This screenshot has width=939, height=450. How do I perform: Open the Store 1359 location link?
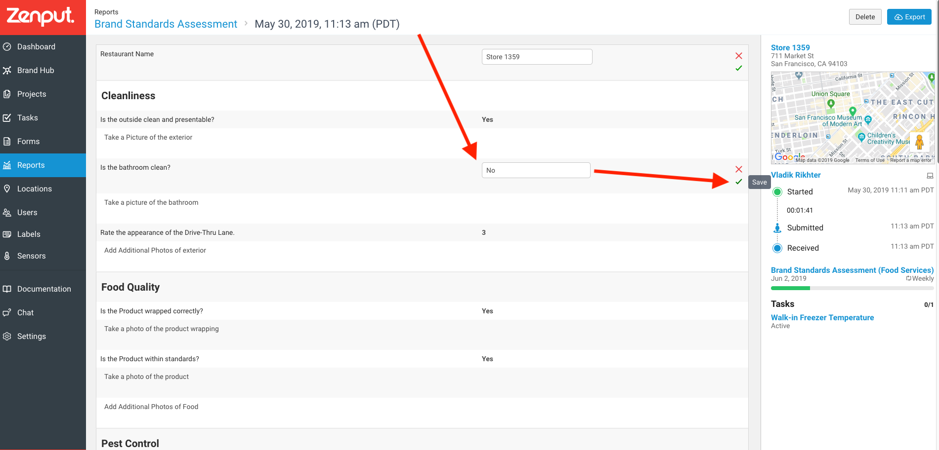(x=790, y=47)
